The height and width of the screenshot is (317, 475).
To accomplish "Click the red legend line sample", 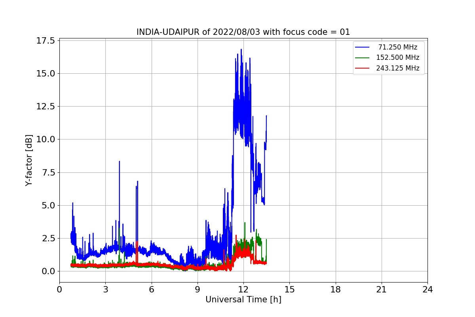I will click(363, 68).
